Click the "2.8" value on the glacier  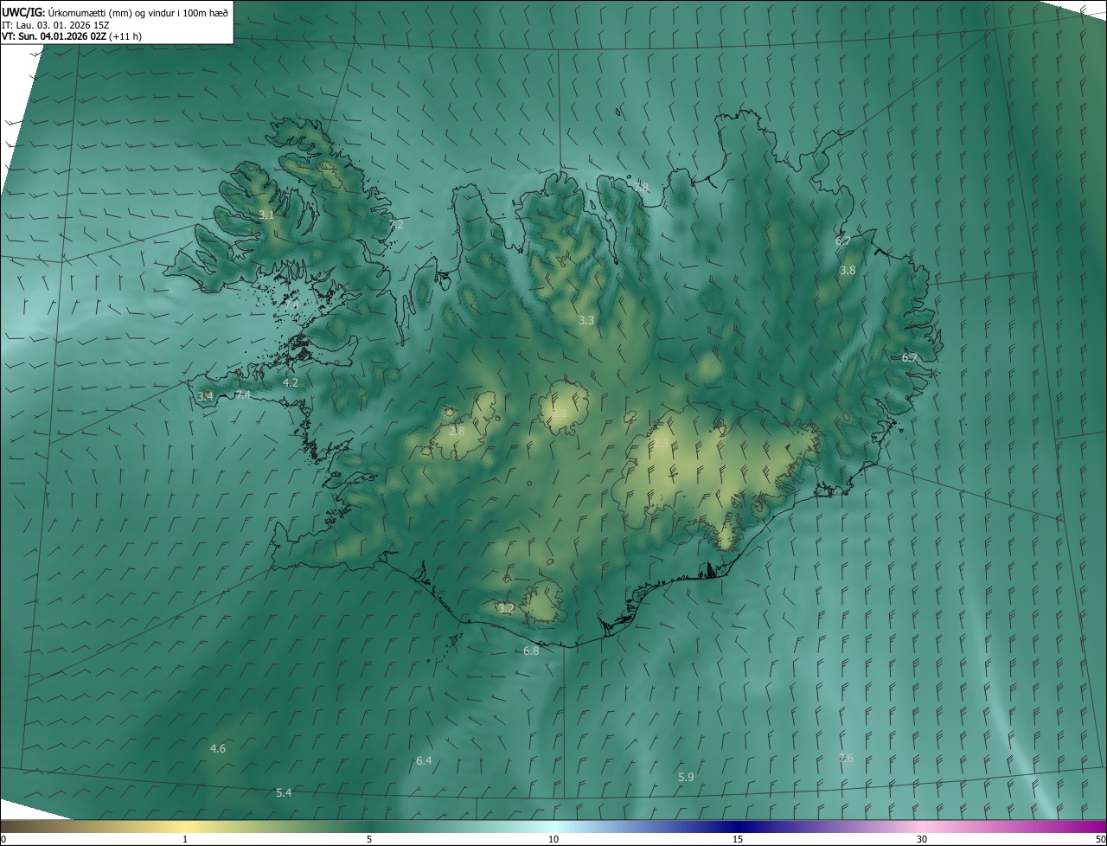point(457,431)
